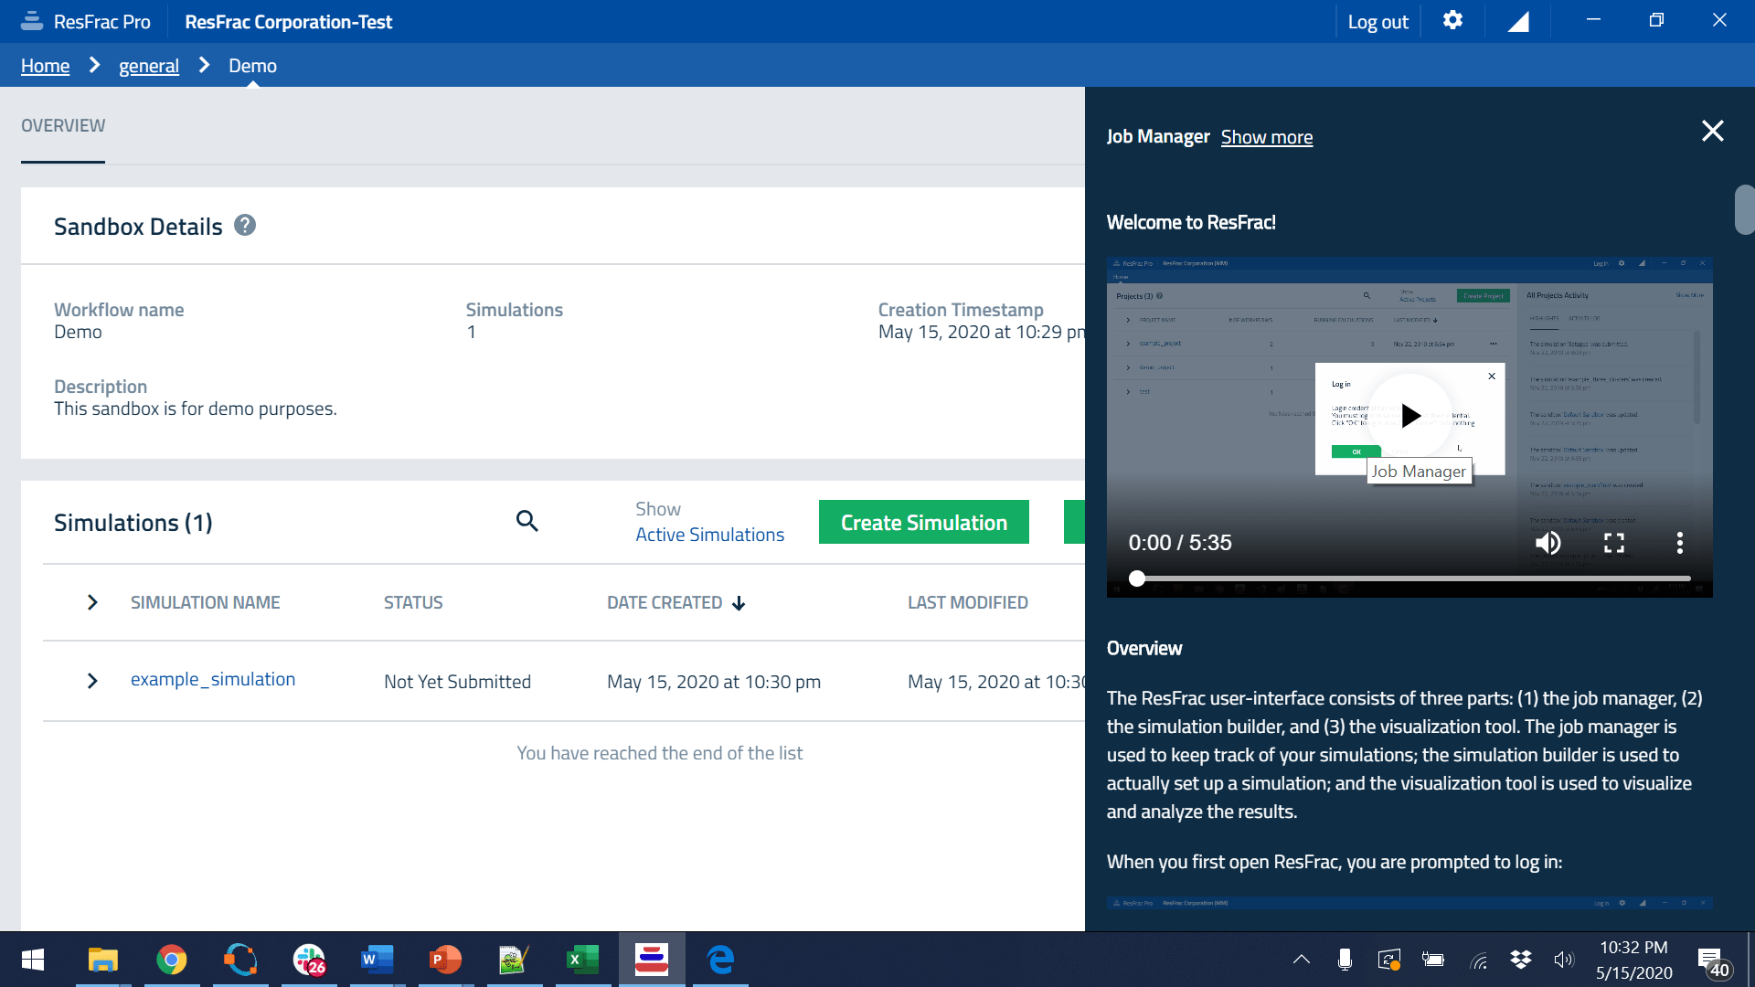The image size is (1755, 987).
Task: Open Microsoft Edge from taskbar
Action: (720, 960)
